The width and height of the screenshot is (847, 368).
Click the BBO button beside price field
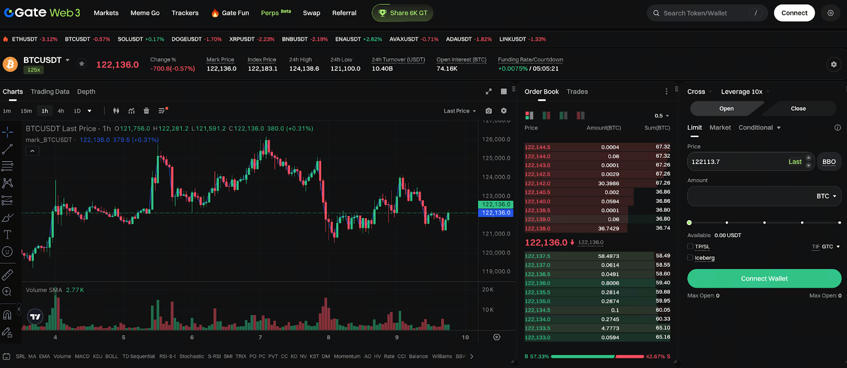829,161
